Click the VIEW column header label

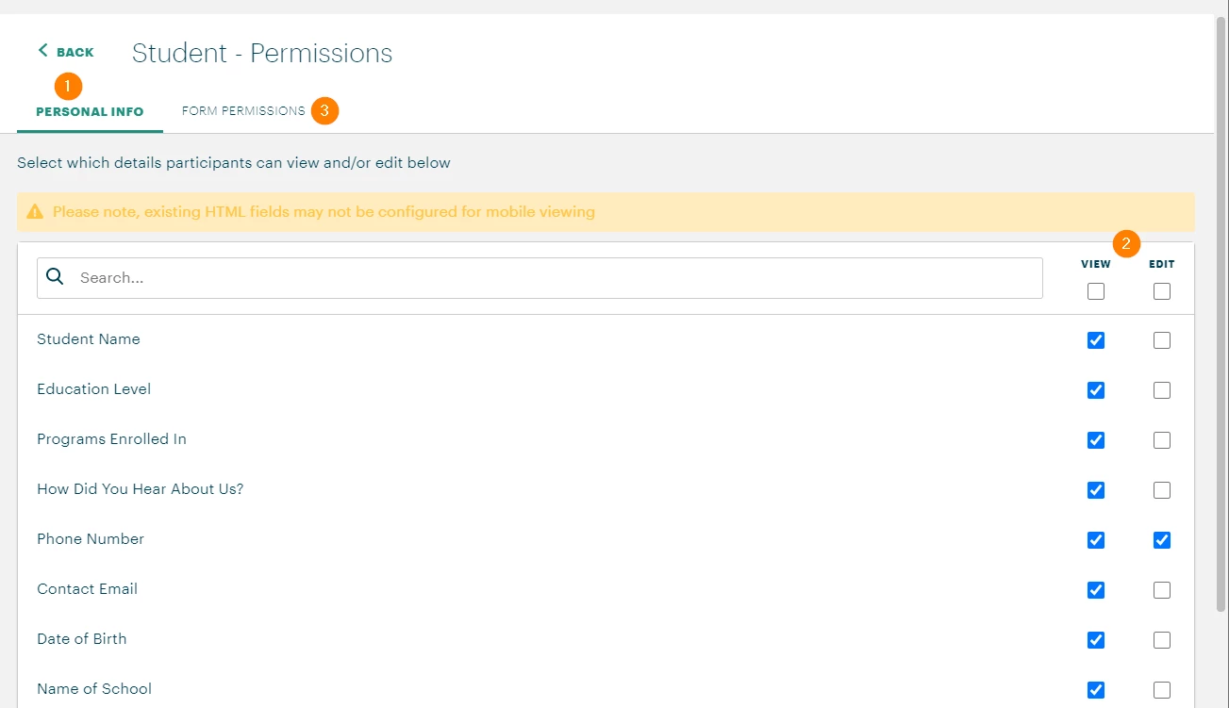click(1096, 265)
